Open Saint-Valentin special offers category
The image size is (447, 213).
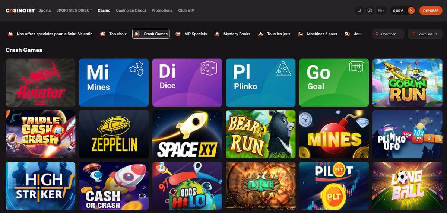pyautogui.click(x=50, y=34)
